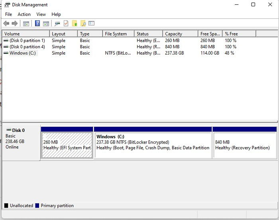Screen dimensions: 279x220
Task: Click the list settings view toolbar icon
Action: pos(91,24)
